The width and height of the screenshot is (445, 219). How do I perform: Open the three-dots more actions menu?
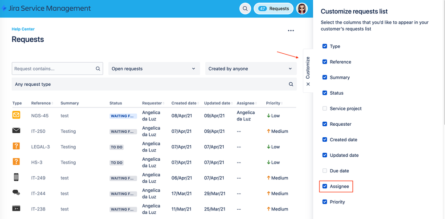pyautogui.click(x=291, y=31)
